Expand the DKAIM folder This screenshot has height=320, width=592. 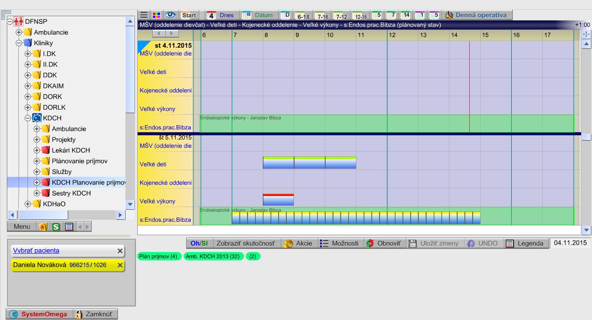(28, 86)
